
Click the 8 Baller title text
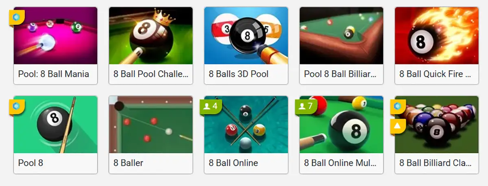click(129, 163)
